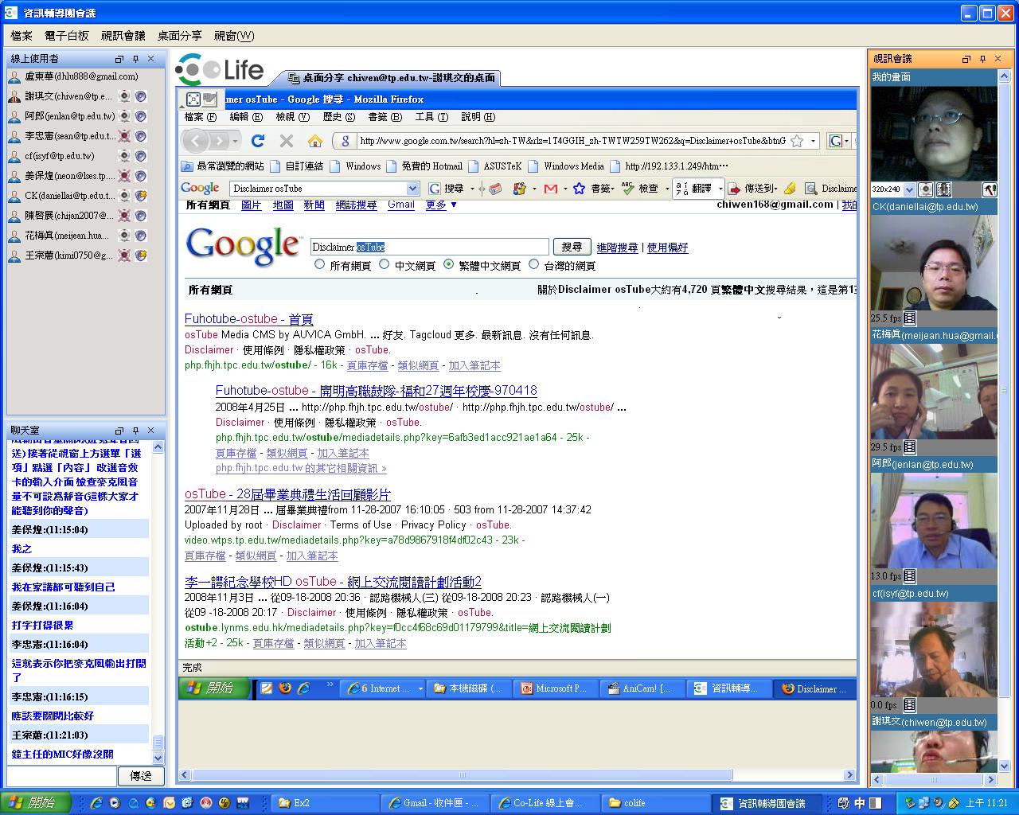Click film icon beside 25.5 fps
The width and height of the screenshot is (1019, 815).
click(x=910, y=318)
